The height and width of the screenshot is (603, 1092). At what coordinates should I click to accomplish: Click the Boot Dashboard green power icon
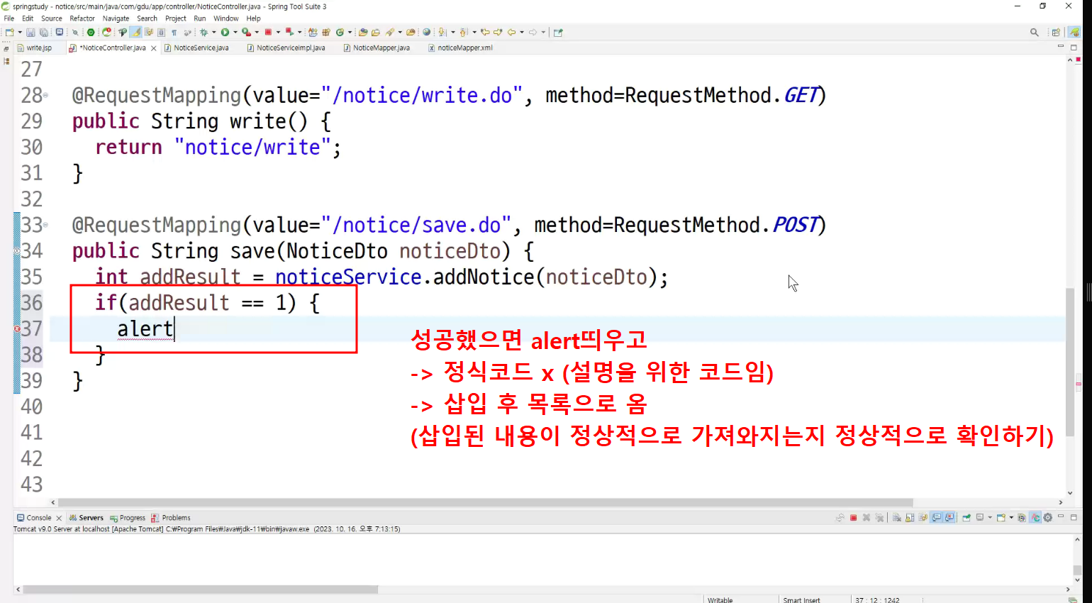tap(91, 32)
